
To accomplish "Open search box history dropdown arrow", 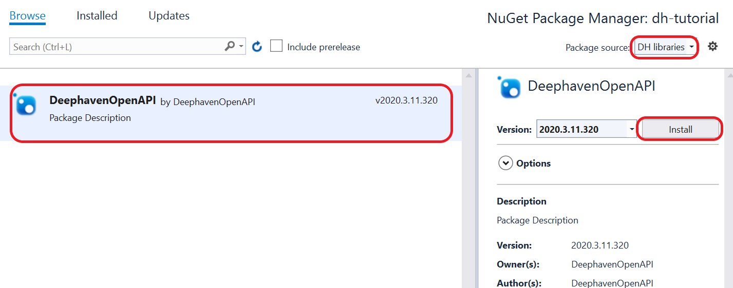I will pos(241,47).
